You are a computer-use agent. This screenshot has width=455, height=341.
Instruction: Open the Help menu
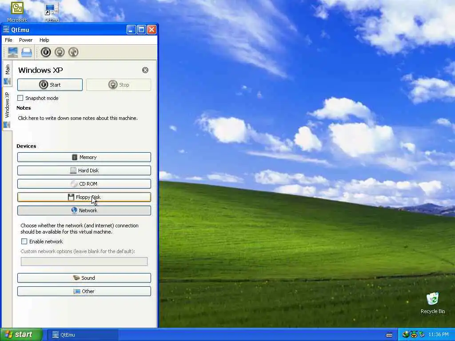[44, 40]
